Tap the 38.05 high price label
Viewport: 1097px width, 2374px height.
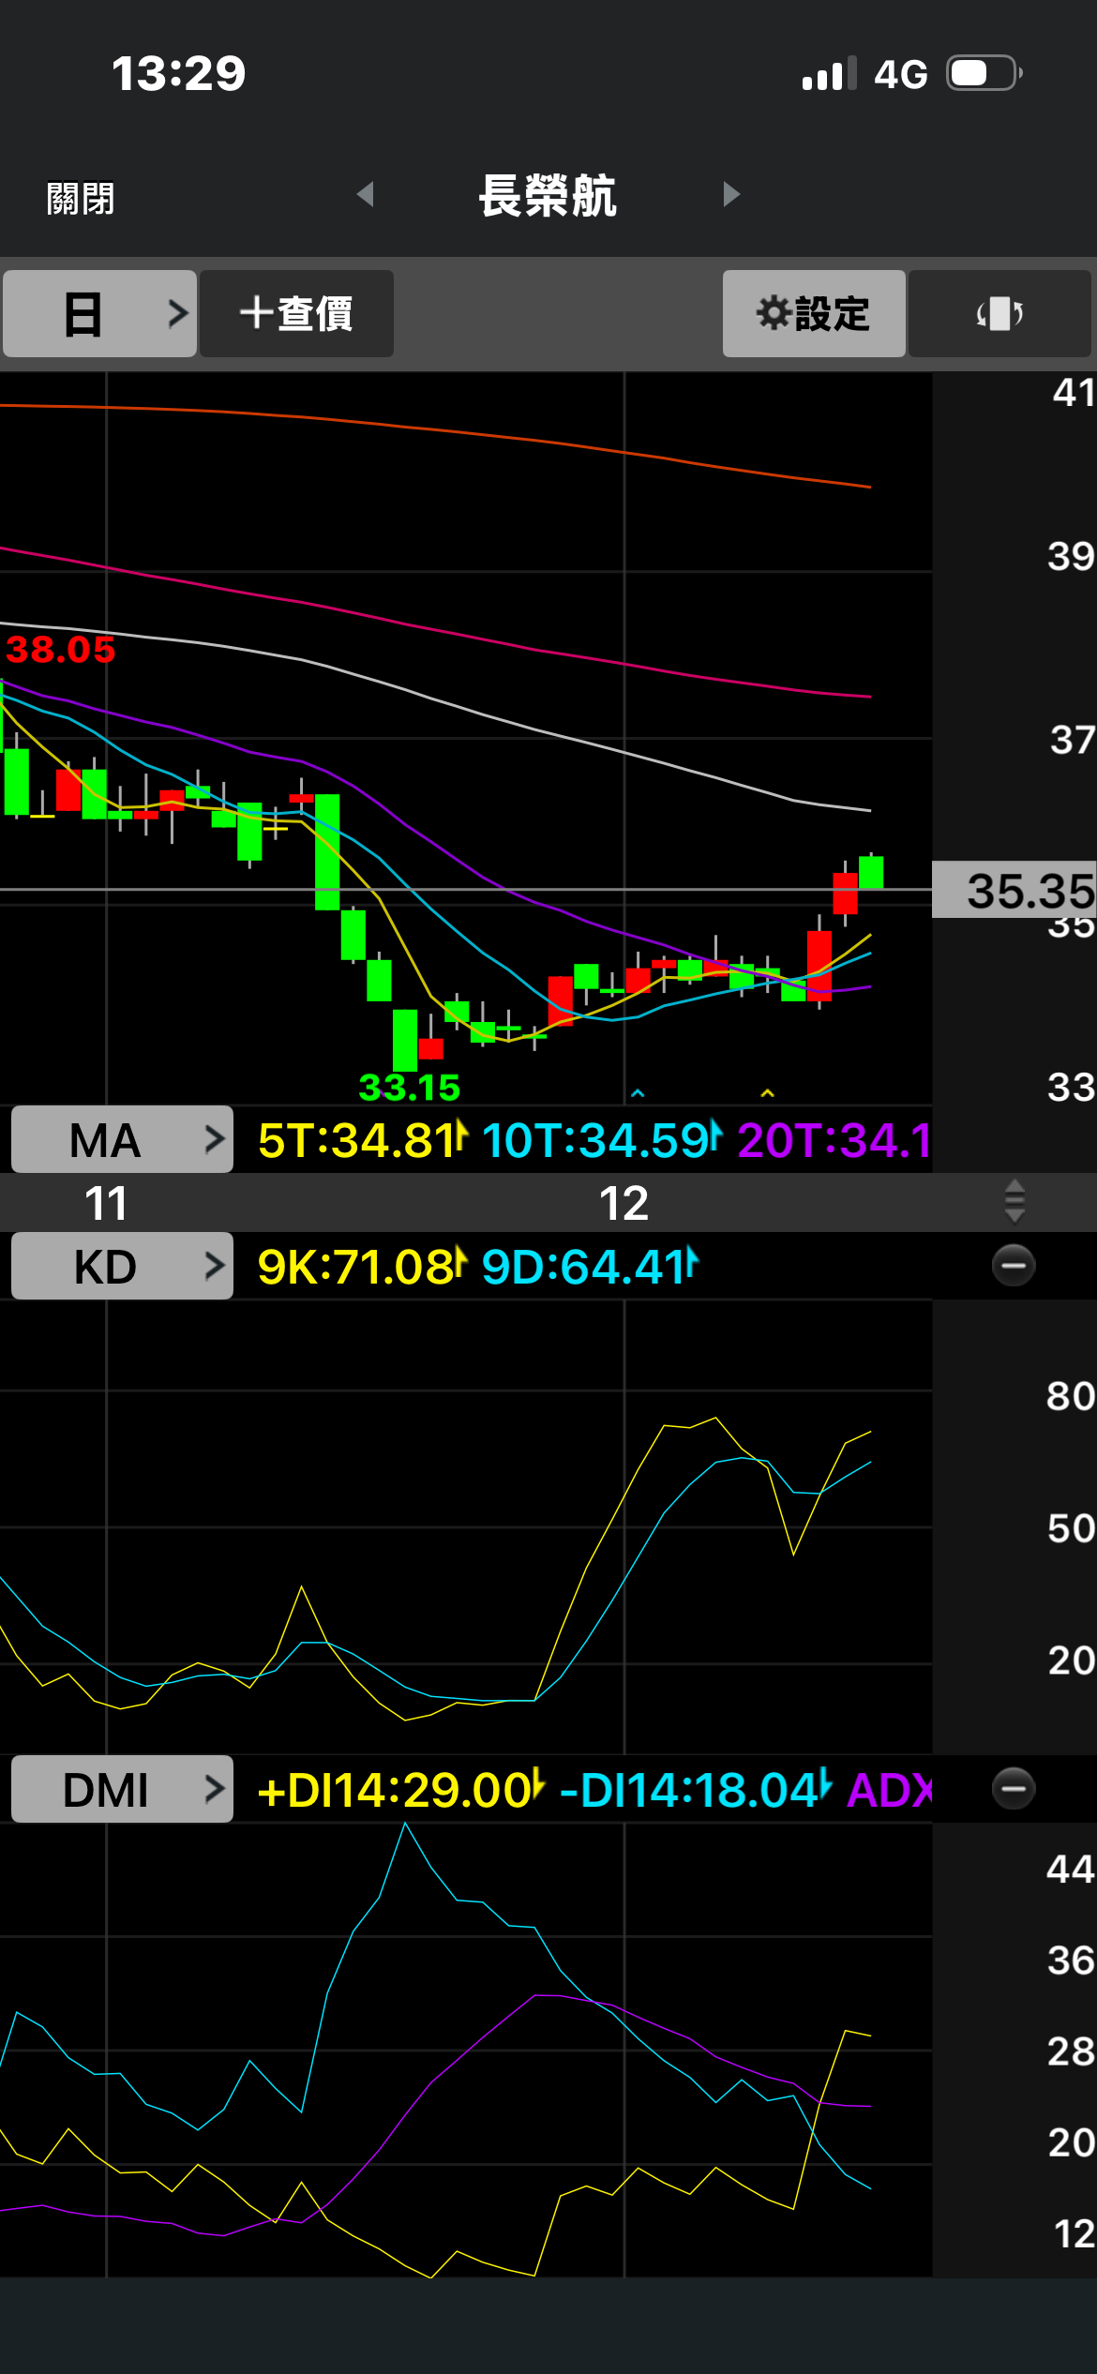pos(60,649)
